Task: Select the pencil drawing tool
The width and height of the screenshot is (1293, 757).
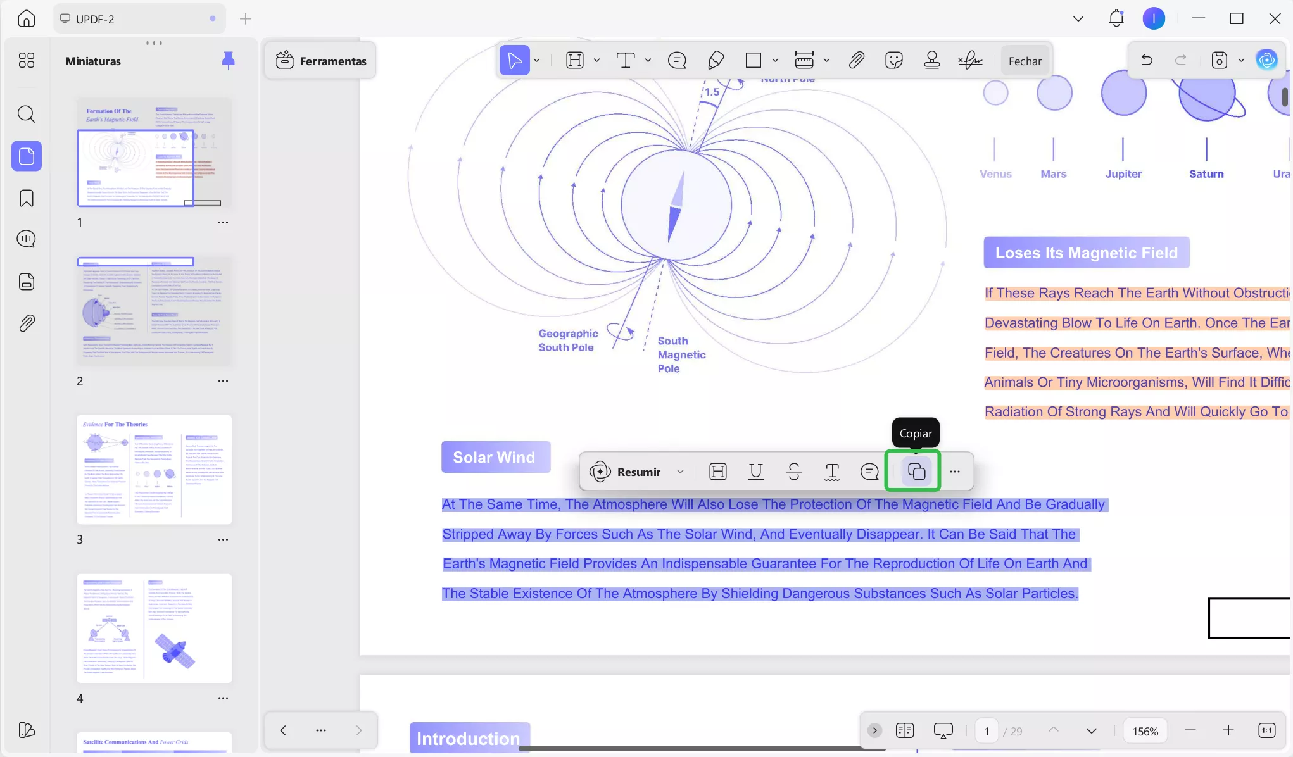Action: 716,61
